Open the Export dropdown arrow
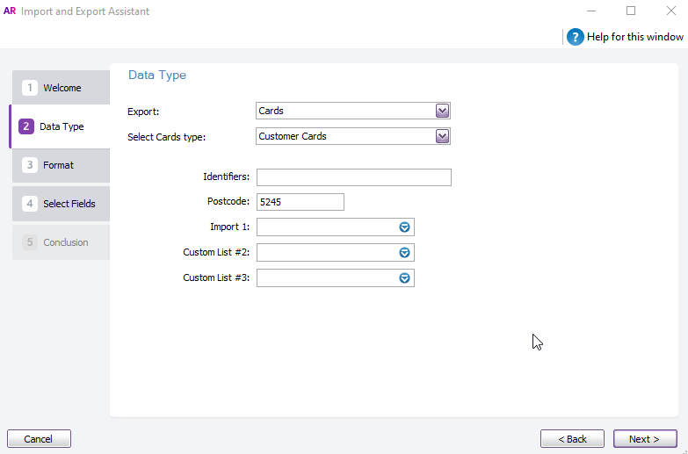 [442, 111]
